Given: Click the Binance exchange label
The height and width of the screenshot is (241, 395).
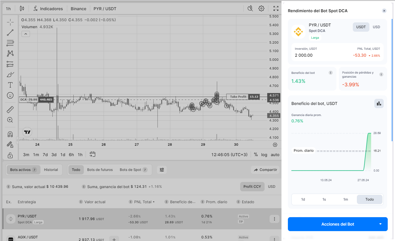Looking at the screenshot, I should coord(79,9).
